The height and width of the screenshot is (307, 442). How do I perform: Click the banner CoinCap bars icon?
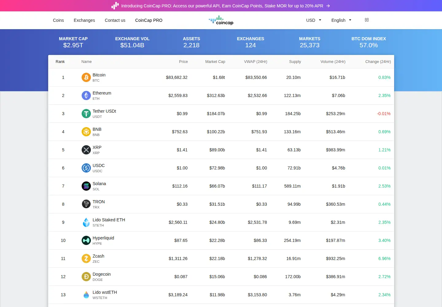(115, 6)
